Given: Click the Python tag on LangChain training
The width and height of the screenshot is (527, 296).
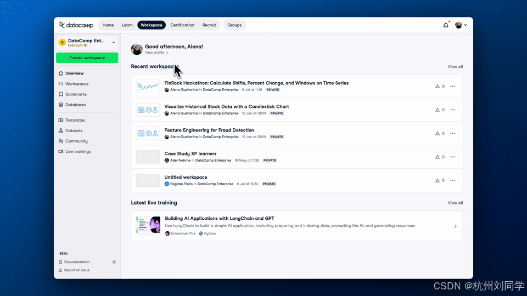Looking at the screenshot, I should point(208,234).
